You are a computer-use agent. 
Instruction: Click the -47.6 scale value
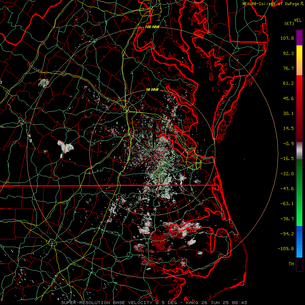point(287,189)
